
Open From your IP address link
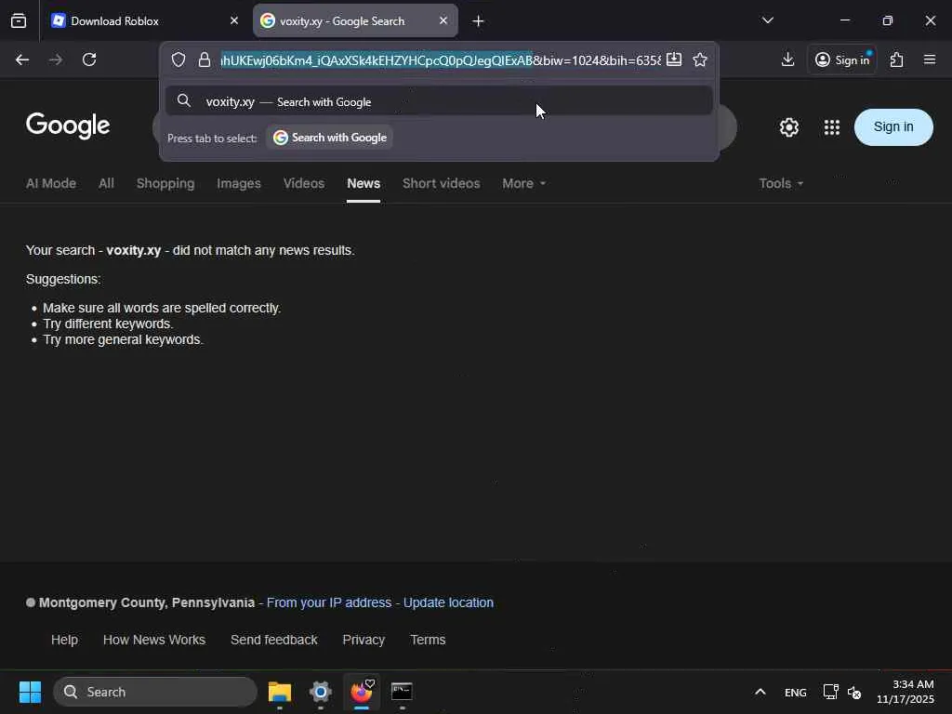point(329,602)
